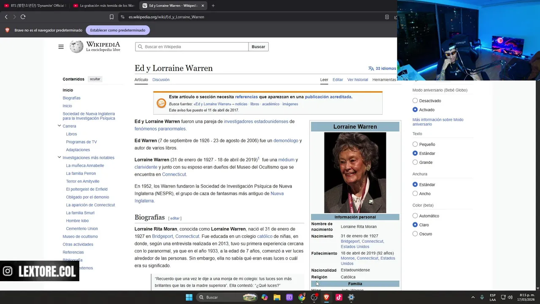Close the Ed y Lorraine Warren tab
Image resolution: width=540 pixels, height=304 pixels.
(203, 5)
